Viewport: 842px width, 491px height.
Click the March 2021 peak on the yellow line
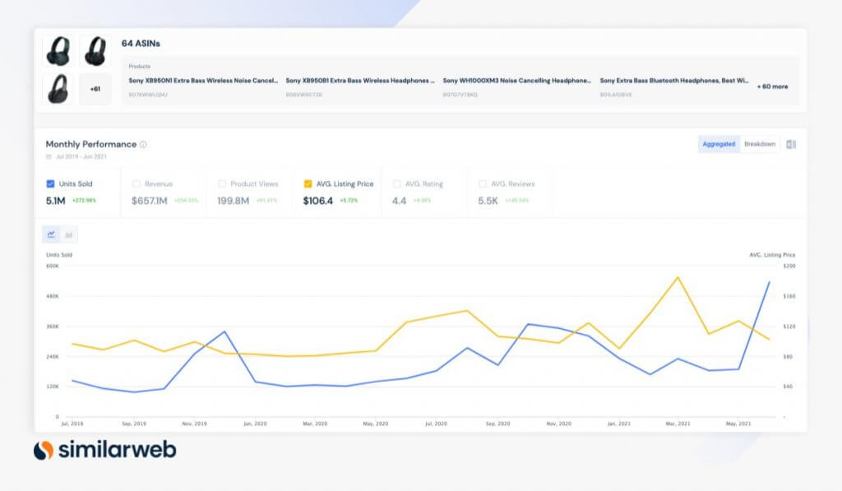tap(678, 278)
